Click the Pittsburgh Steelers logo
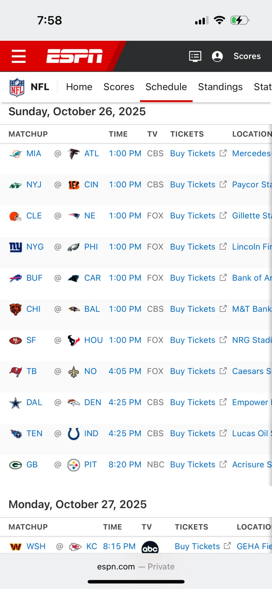272x589 pixels. [x=74, y=465]
